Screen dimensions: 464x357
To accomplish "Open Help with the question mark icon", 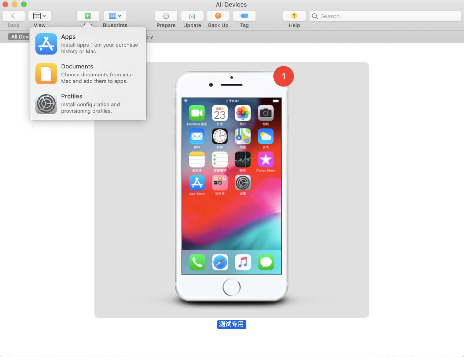I will [x=294, y=16].
